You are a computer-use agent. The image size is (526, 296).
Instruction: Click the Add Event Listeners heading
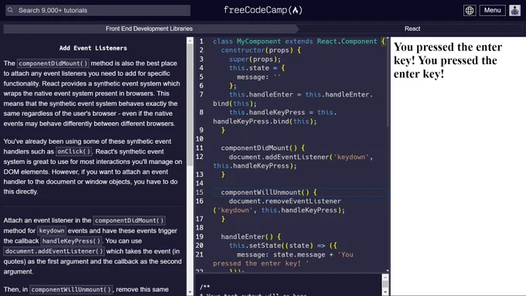(93, 48)
